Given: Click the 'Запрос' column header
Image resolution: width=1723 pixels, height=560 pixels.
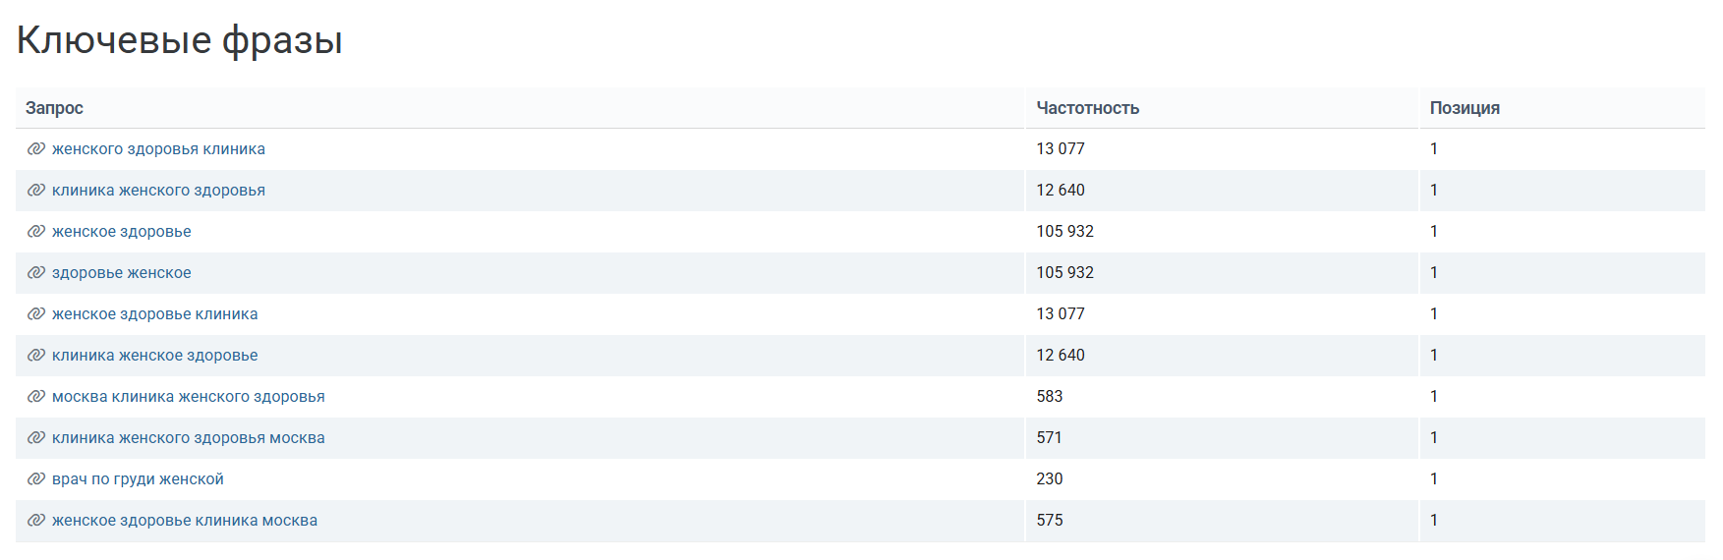Looking at the screenshot, I should 54,108.
